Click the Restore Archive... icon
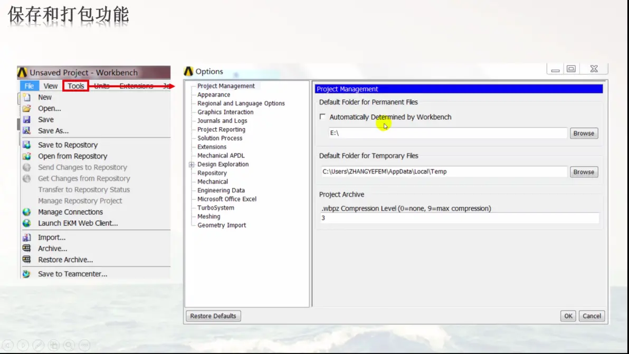The height and width of the screenshot is (354, 629). pos(27,260)
